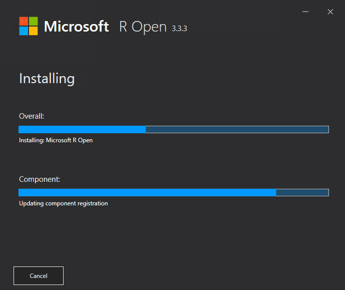This screenshot has width=345, height=290.
Task: Click 'Updating component registration' status text
Action: click(x=64, y=203)
